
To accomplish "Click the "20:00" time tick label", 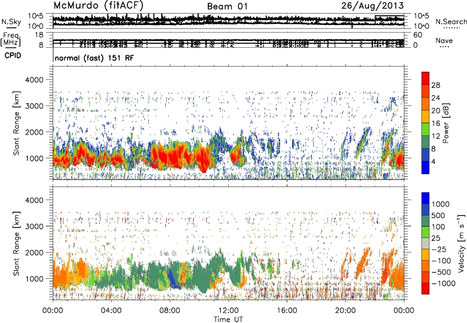I will pyautogui.click(x=345, y=311).
